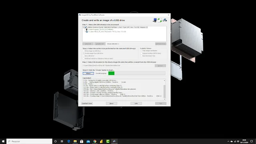Enable Boot Sector(s) Only checkbox
Screen dimensions: 256x144
tap(141, 56)
